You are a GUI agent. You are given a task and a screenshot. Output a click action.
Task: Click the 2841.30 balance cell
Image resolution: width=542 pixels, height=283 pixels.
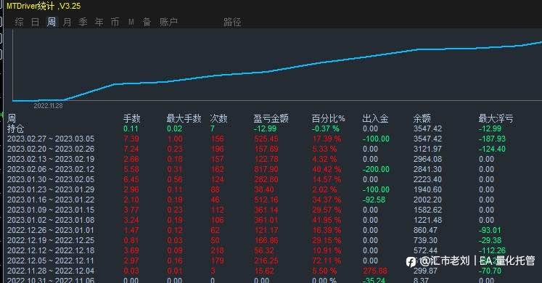tap(427, 169)
